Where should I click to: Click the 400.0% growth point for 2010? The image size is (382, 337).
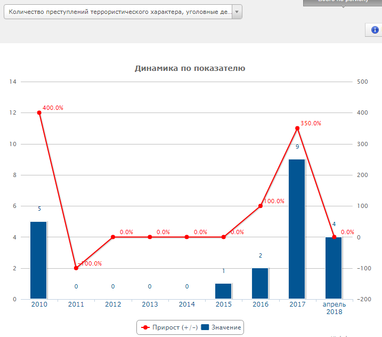coord(39,113)
